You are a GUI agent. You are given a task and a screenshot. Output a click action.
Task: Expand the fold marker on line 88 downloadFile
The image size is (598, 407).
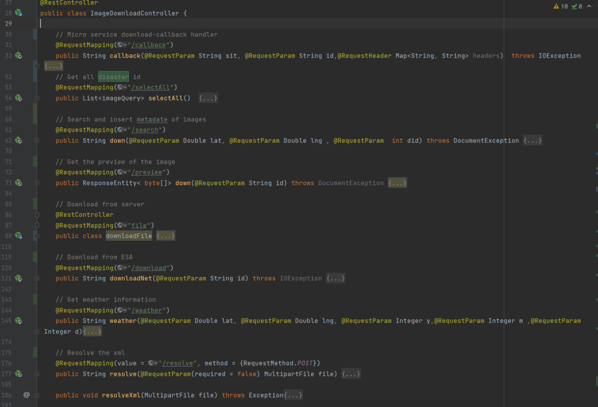(x=37, y=236)
